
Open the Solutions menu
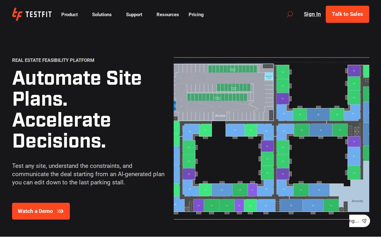tap(102, 15)
